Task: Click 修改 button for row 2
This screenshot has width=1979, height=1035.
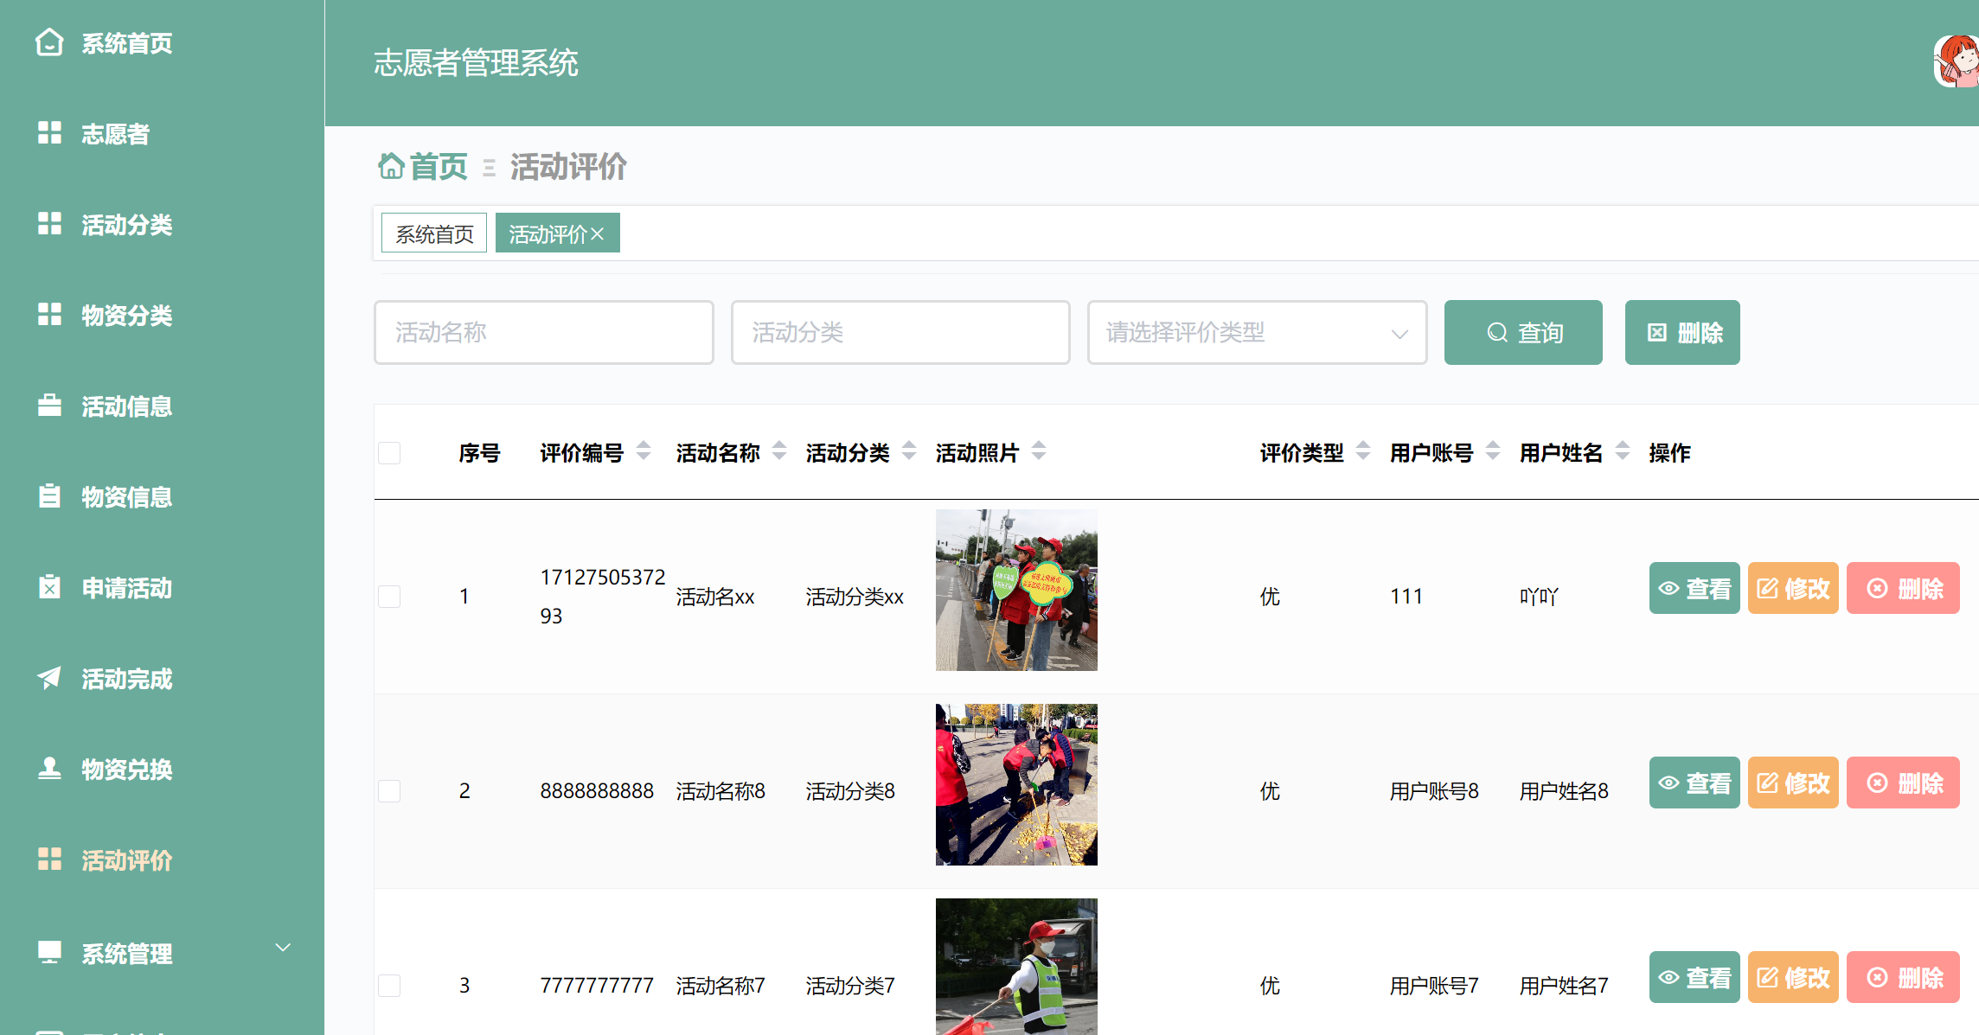Action: tap(1792, 783)
